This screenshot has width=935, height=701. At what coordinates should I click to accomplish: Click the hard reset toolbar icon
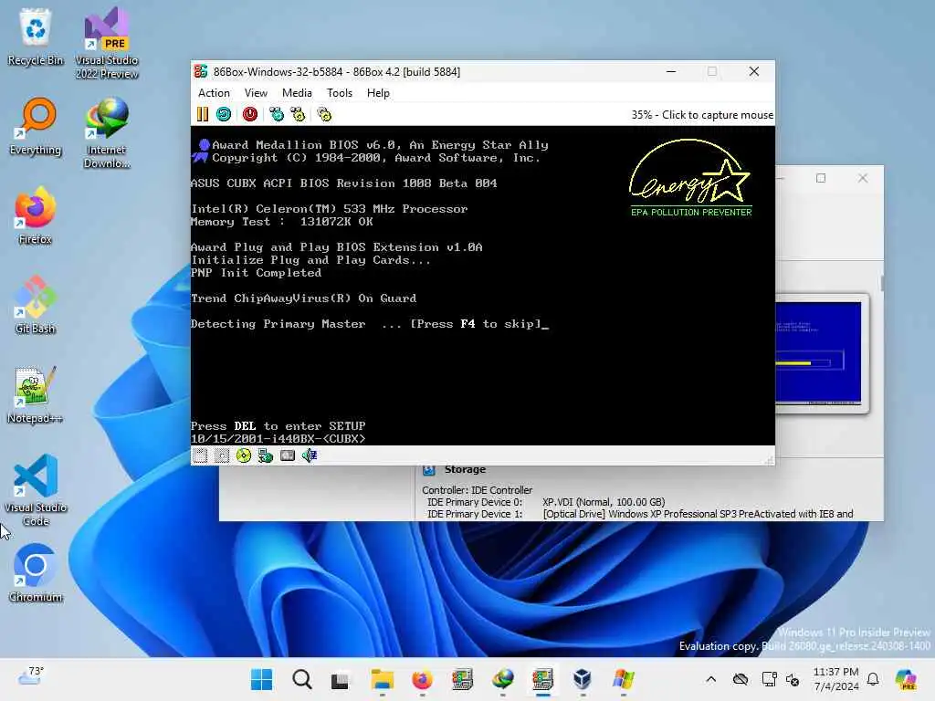click(x=224, y=114)
